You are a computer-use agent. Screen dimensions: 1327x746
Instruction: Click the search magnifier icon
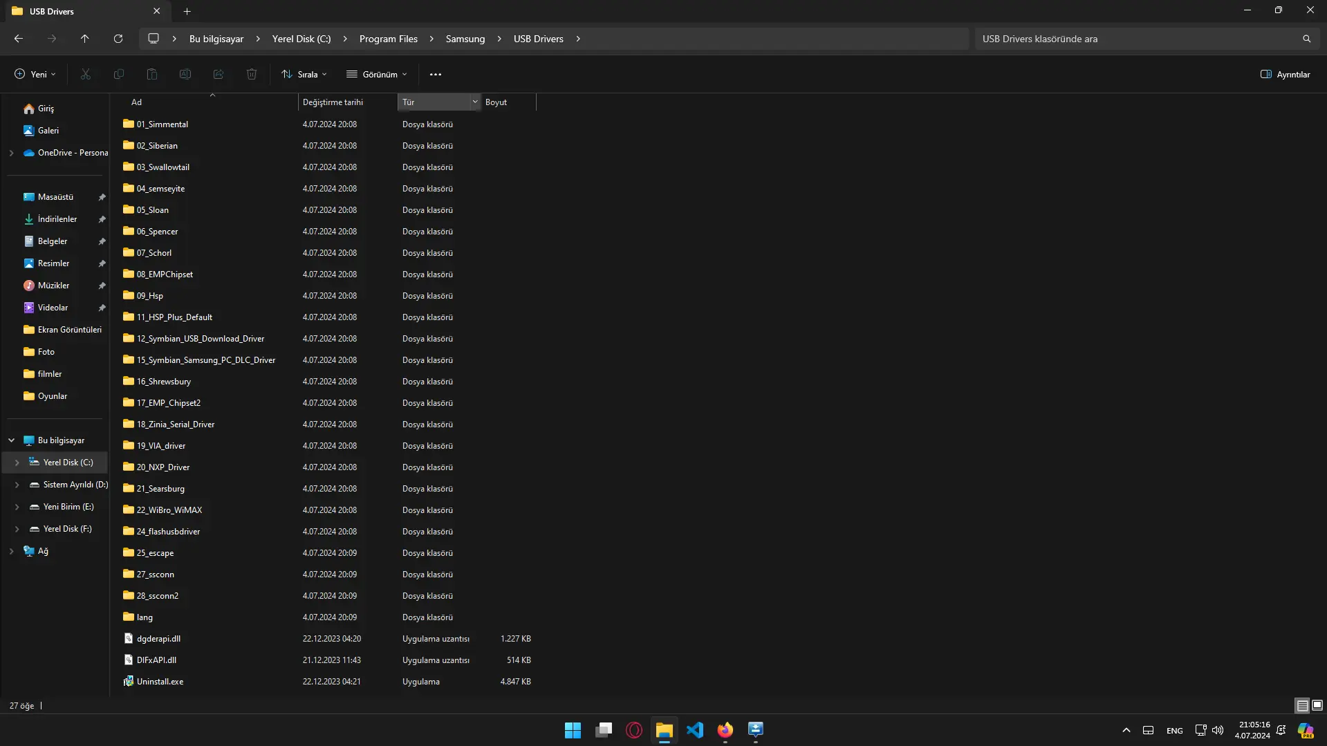tap(1306, 39)
